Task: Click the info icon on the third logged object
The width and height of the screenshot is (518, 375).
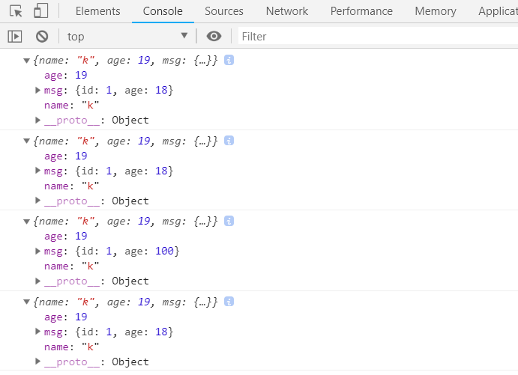Action: tap(229, 221)
